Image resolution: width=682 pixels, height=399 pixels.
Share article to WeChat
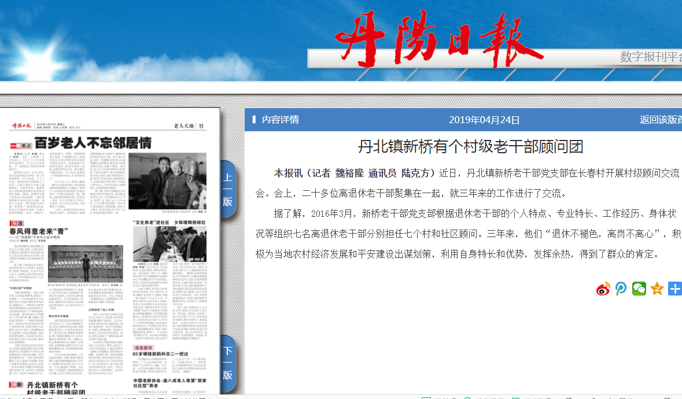point(639,289)
